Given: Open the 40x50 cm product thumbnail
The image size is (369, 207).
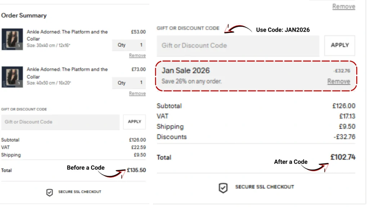Looking at the screenshot, I should point(12,77).
